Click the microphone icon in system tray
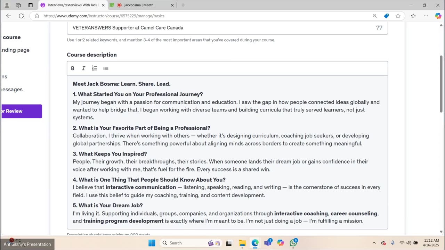The width and height of the screenshot is (445, 250). (393, 243)
